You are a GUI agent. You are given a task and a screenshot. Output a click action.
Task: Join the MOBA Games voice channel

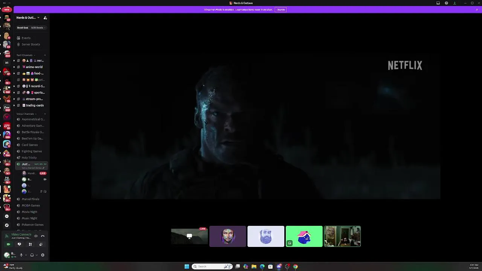31,206
